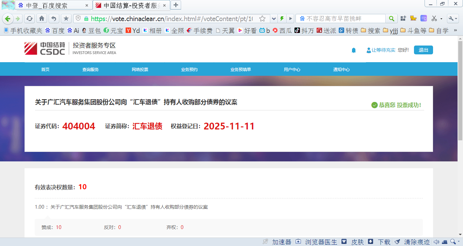This screenshot has width=463, height=246.
Task: Open the address bar dropdown arrow
Action: pos(274,18)
